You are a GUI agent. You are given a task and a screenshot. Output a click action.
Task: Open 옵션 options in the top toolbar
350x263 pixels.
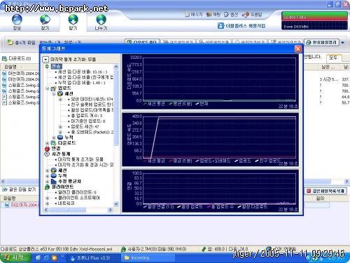231,15
